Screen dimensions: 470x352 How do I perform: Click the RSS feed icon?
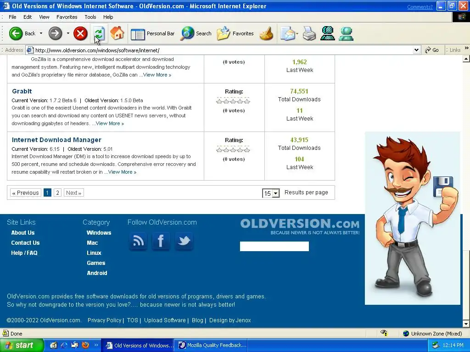click(138, 241)
